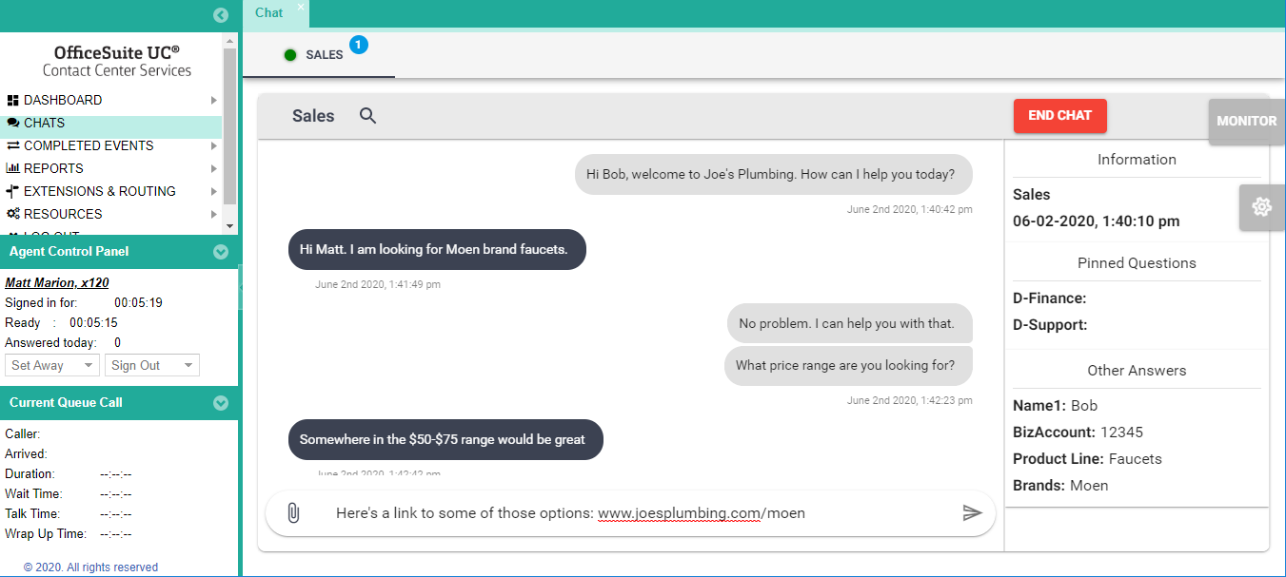The image size is (1286, 577).
Task: Open the Sign Out dropdown
Action: (x=151, y=365)
